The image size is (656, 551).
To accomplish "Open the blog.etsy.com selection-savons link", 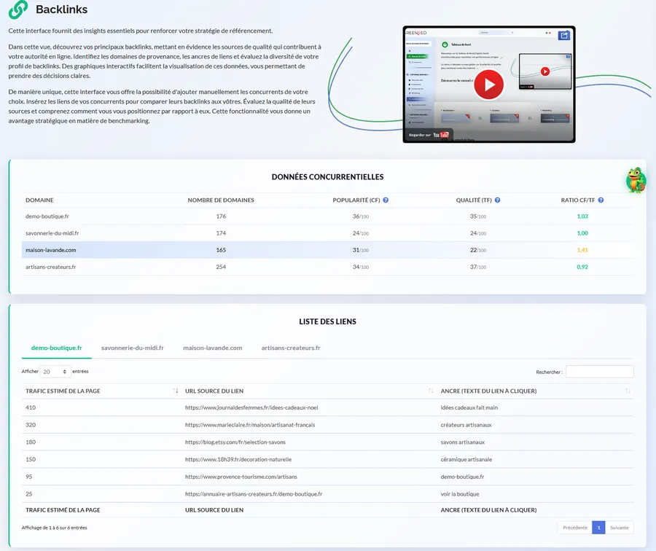I will [x=235, y=442].
